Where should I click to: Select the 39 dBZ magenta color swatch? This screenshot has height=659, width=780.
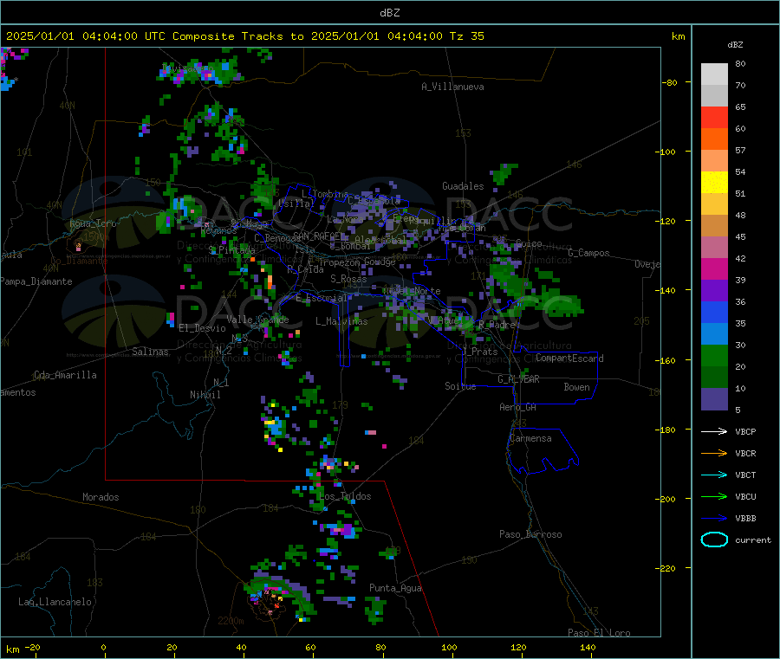714,268
